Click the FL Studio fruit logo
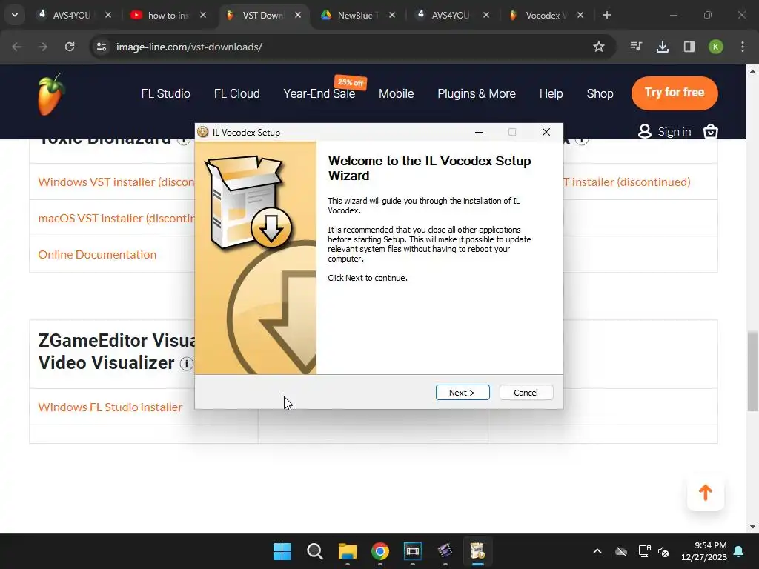 (50, 94)
